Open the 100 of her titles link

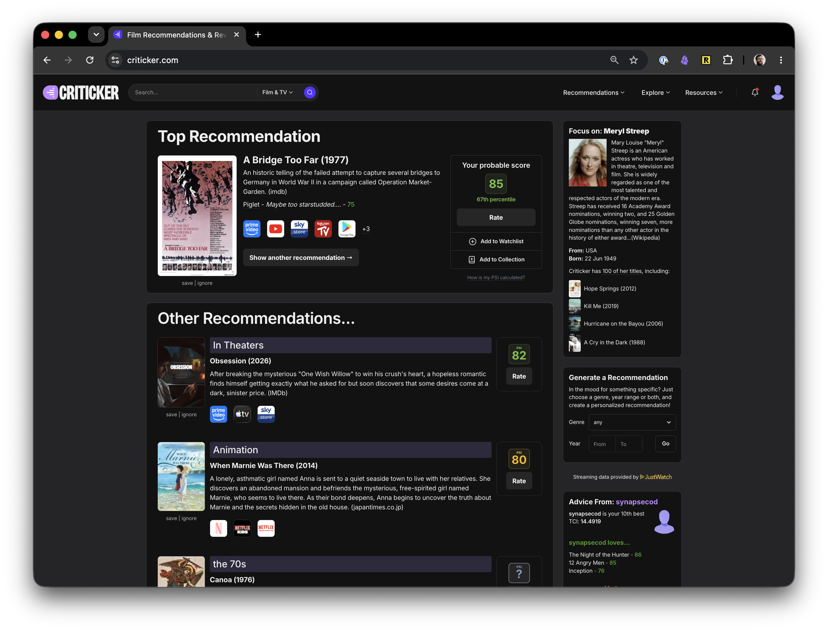[622, 271]
